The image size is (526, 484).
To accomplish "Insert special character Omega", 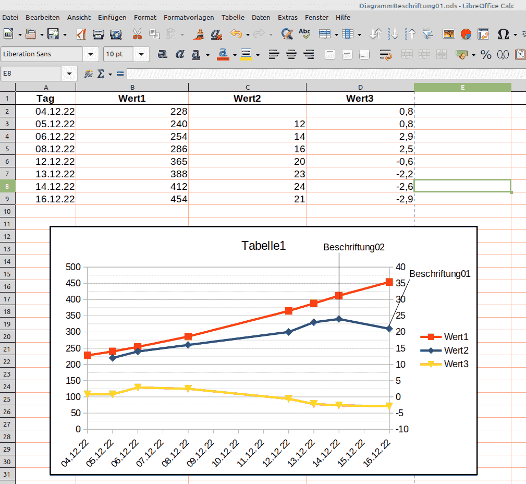I will 504,34.
